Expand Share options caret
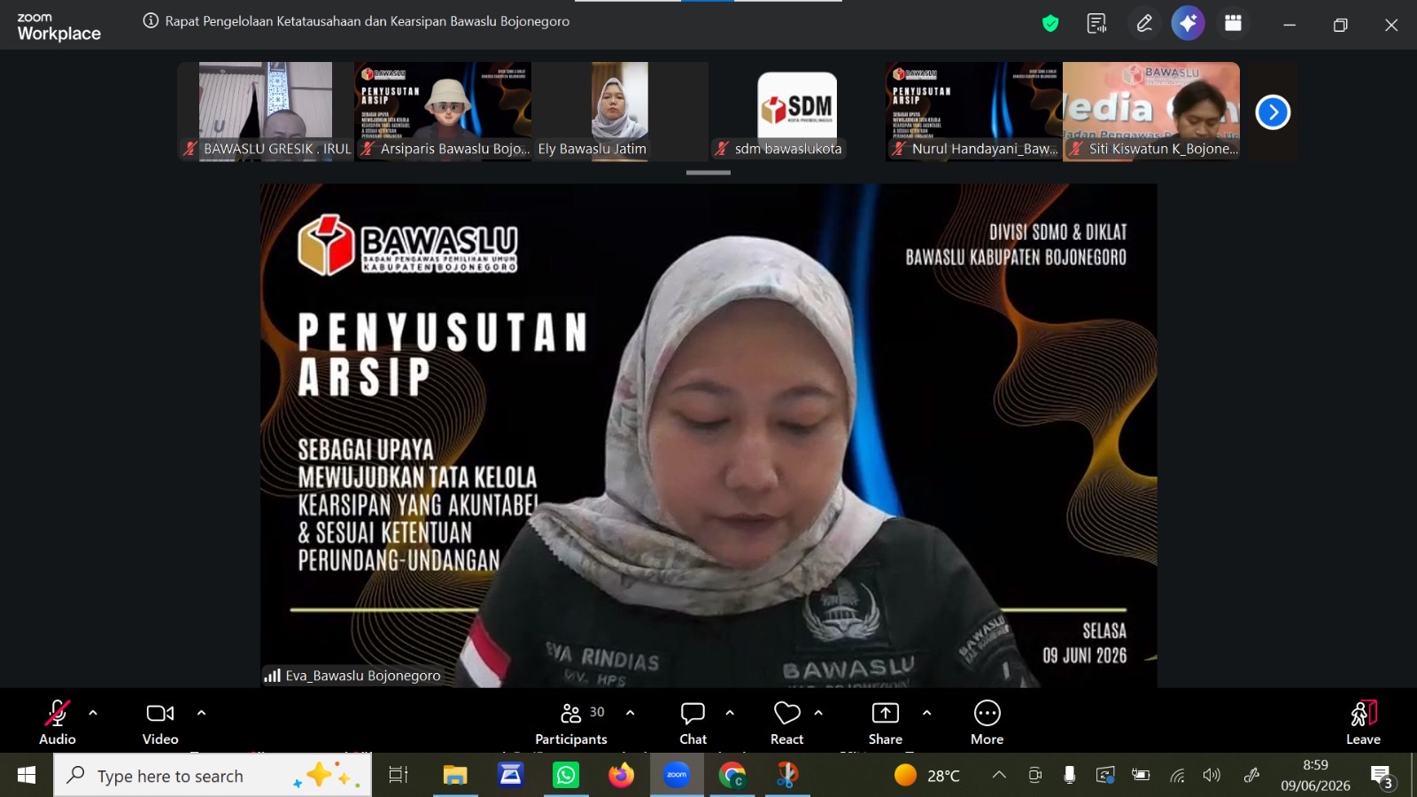 pos(926,713)
